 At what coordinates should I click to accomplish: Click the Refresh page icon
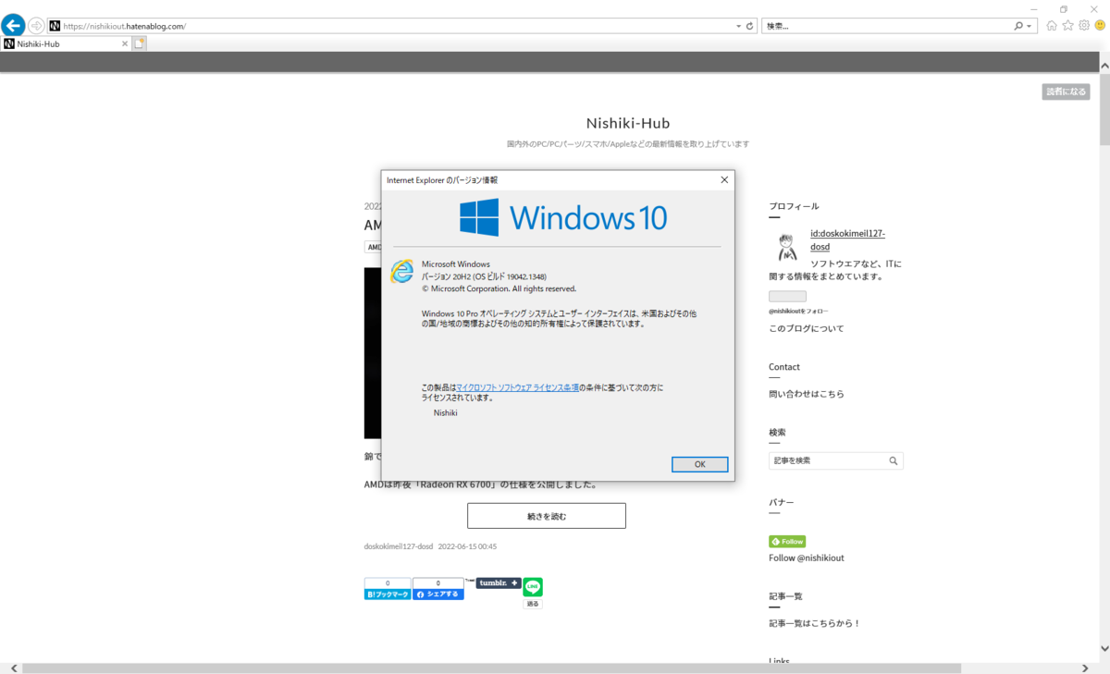click(x=749, y=26)
